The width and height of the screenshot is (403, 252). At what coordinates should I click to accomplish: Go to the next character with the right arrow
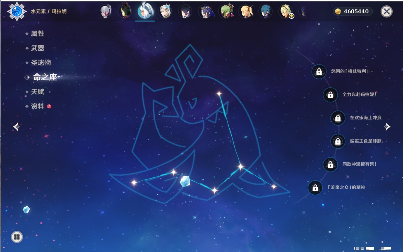(387, 127)
